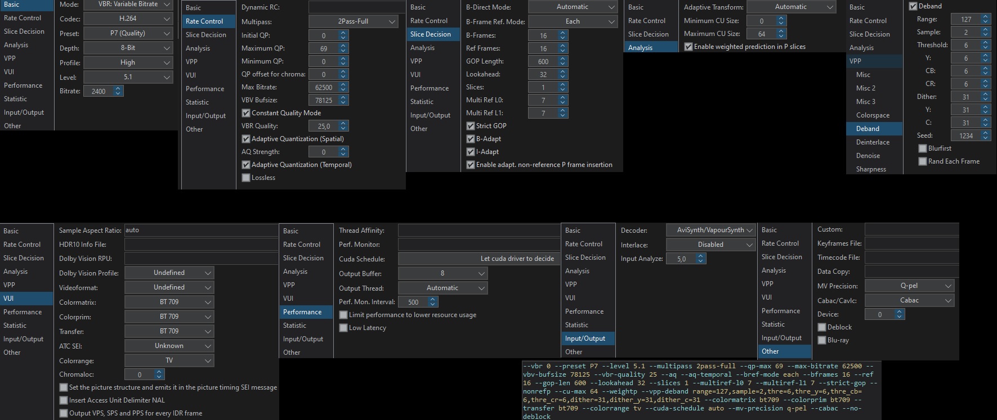Screen dimensions: 997x420
Task: Open the Cuda Schedule dropdown
Action: point(479,259)
